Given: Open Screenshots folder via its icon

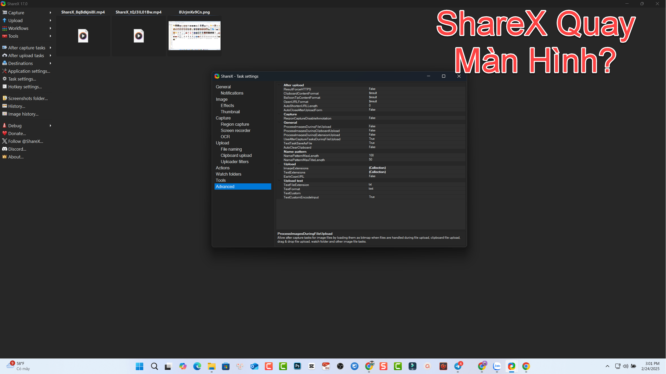Looking at the screenshot, I should (x=4, y=98).
